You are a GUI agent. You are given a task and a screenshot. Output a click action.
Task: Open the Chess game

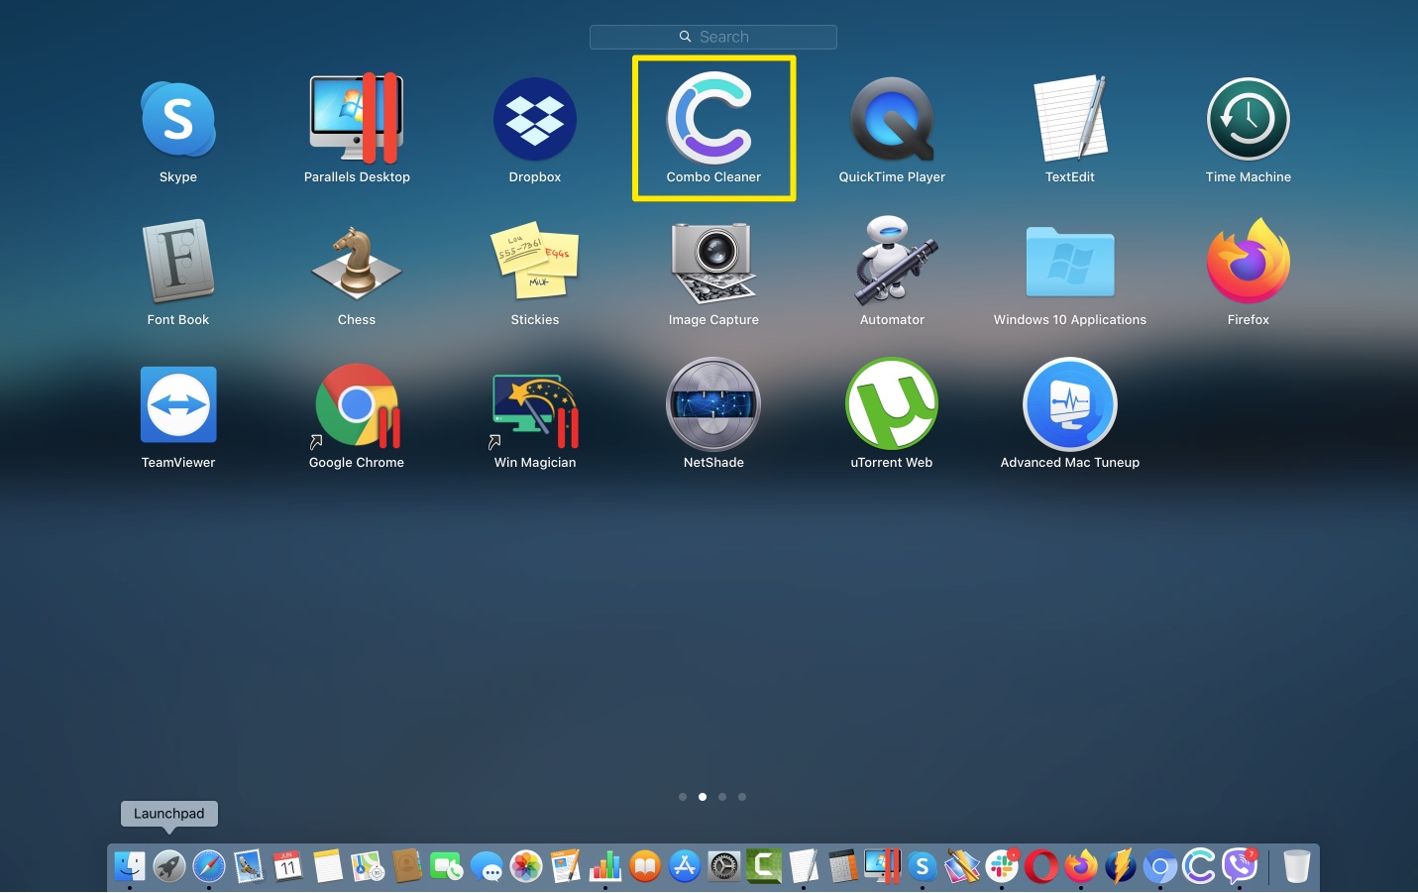click(x=357, y=263)
